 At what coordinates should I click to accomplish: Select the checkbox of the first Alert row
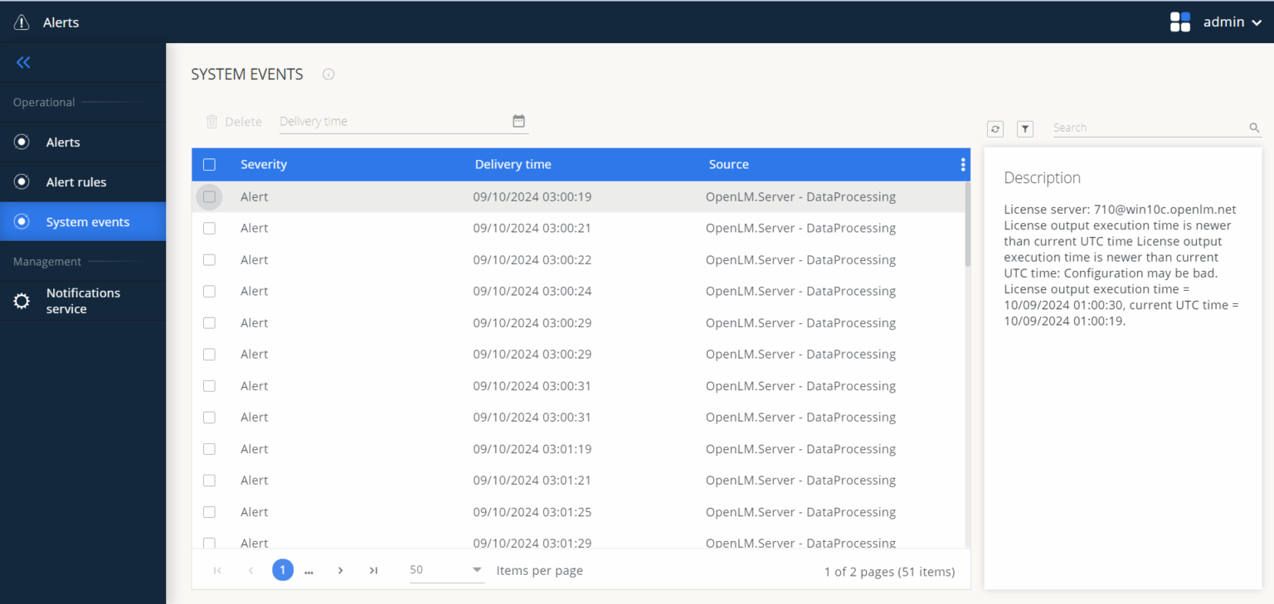click(209, 196)
